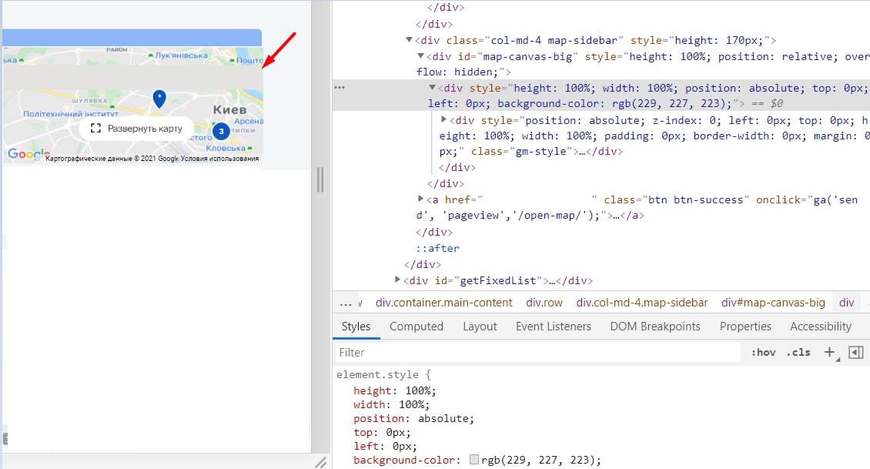Image resolution: width=870 pixels, height=469 pixels.
Task: Click the Google logo on the map
Action: pos(28,154)
